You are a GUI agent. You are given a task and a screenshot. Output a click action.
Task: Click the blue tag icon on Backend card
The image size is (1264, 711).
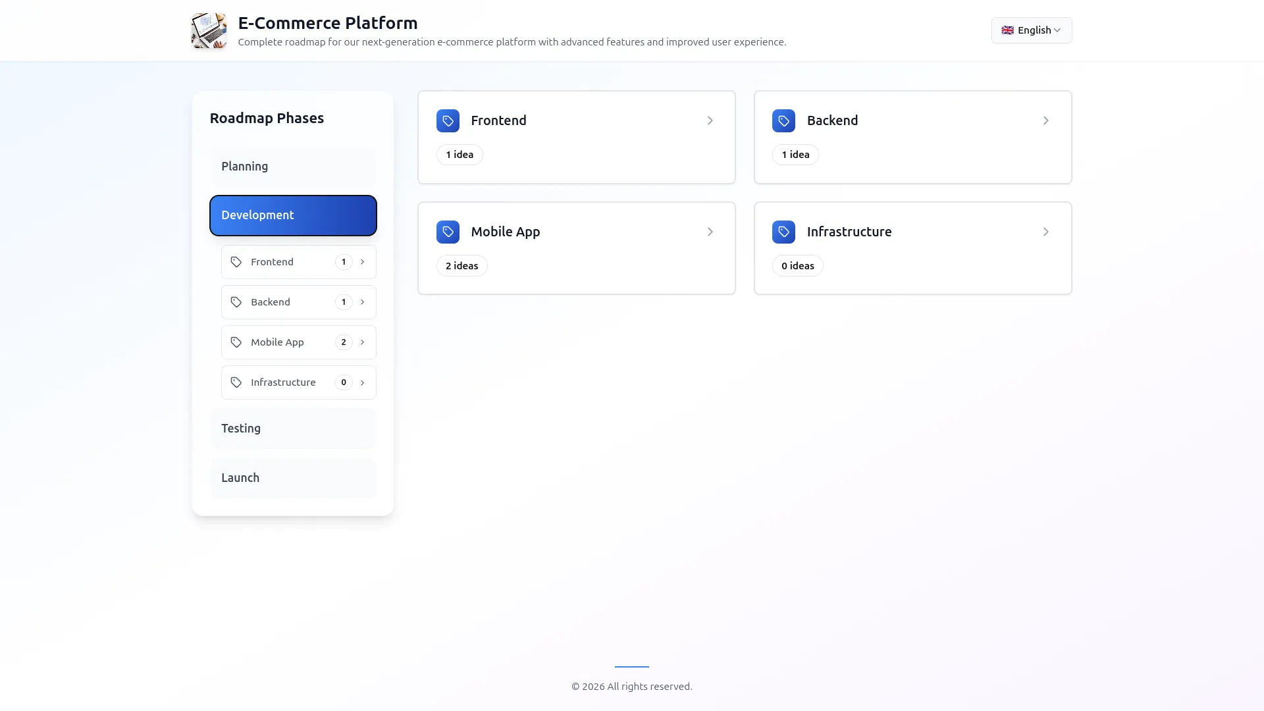coord(783,120)
